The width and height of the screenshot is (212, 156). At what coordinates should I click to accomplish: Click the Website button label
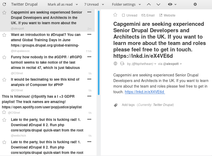tap(169, 15)
